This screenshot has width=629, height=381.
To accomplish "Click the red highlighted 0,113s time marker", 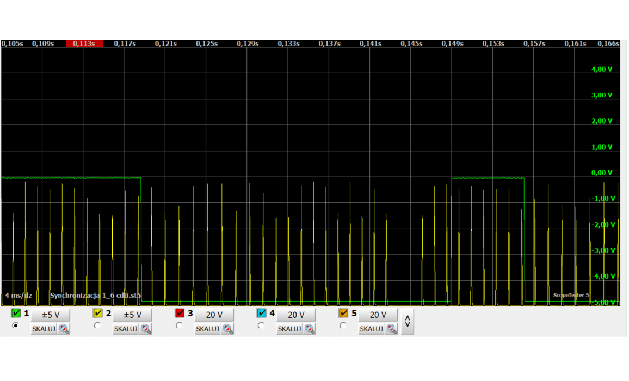I will (x=84, y=44).
